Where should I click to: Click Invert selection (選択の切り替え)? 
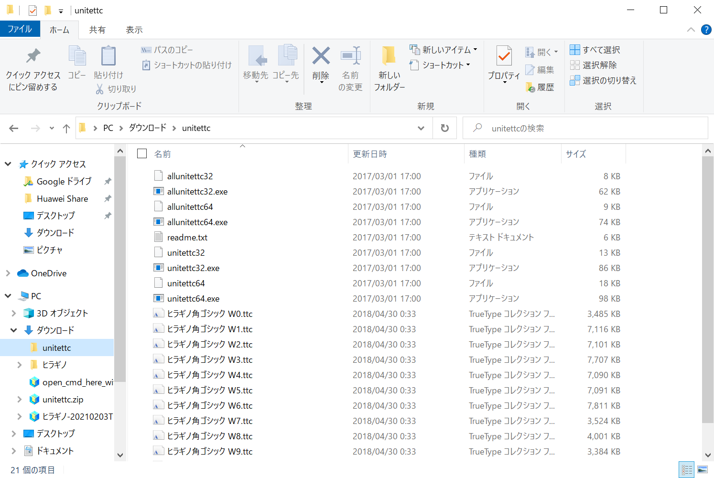pyautogui.click(x=603, y=80)
